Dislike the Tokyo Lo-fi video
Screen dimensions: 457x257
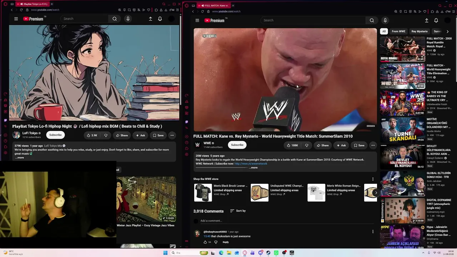point(106,135)
